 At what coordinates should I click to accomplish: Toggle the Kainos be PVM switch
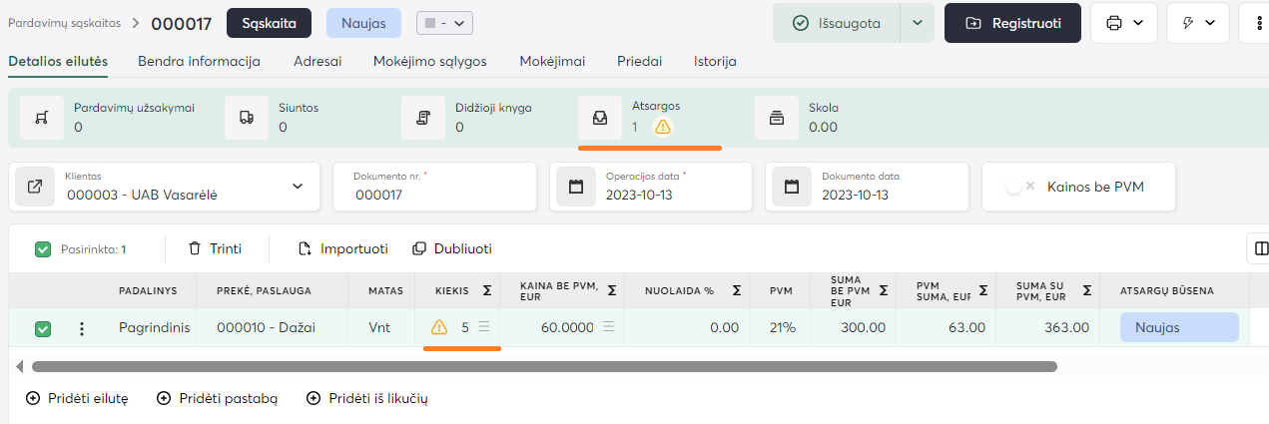1018,187
